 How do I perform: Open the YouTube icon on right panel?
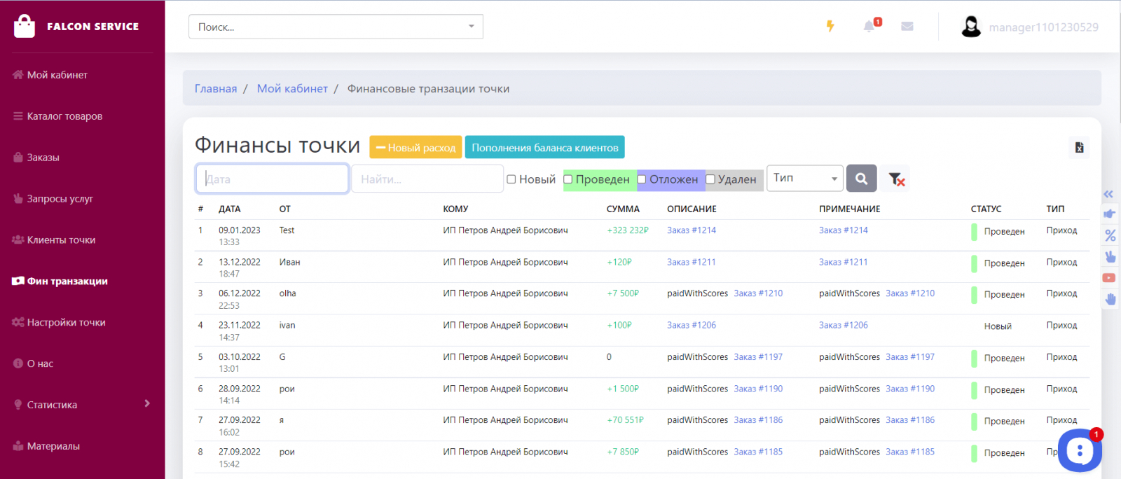1109,278
